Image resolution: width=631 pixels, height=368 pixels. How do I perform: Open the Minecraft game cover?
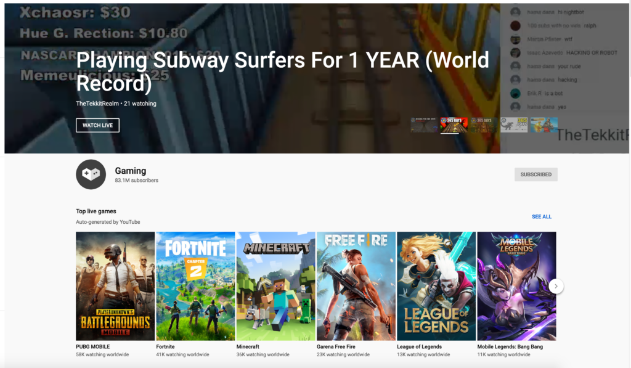pyautogui.click(x=275, y=286)
